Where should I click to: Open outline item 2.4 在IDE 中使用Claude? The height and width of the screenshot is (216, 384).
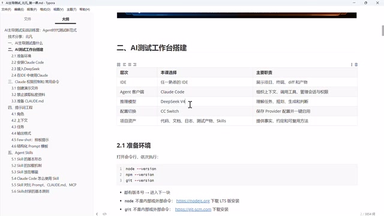coord(29,75)
